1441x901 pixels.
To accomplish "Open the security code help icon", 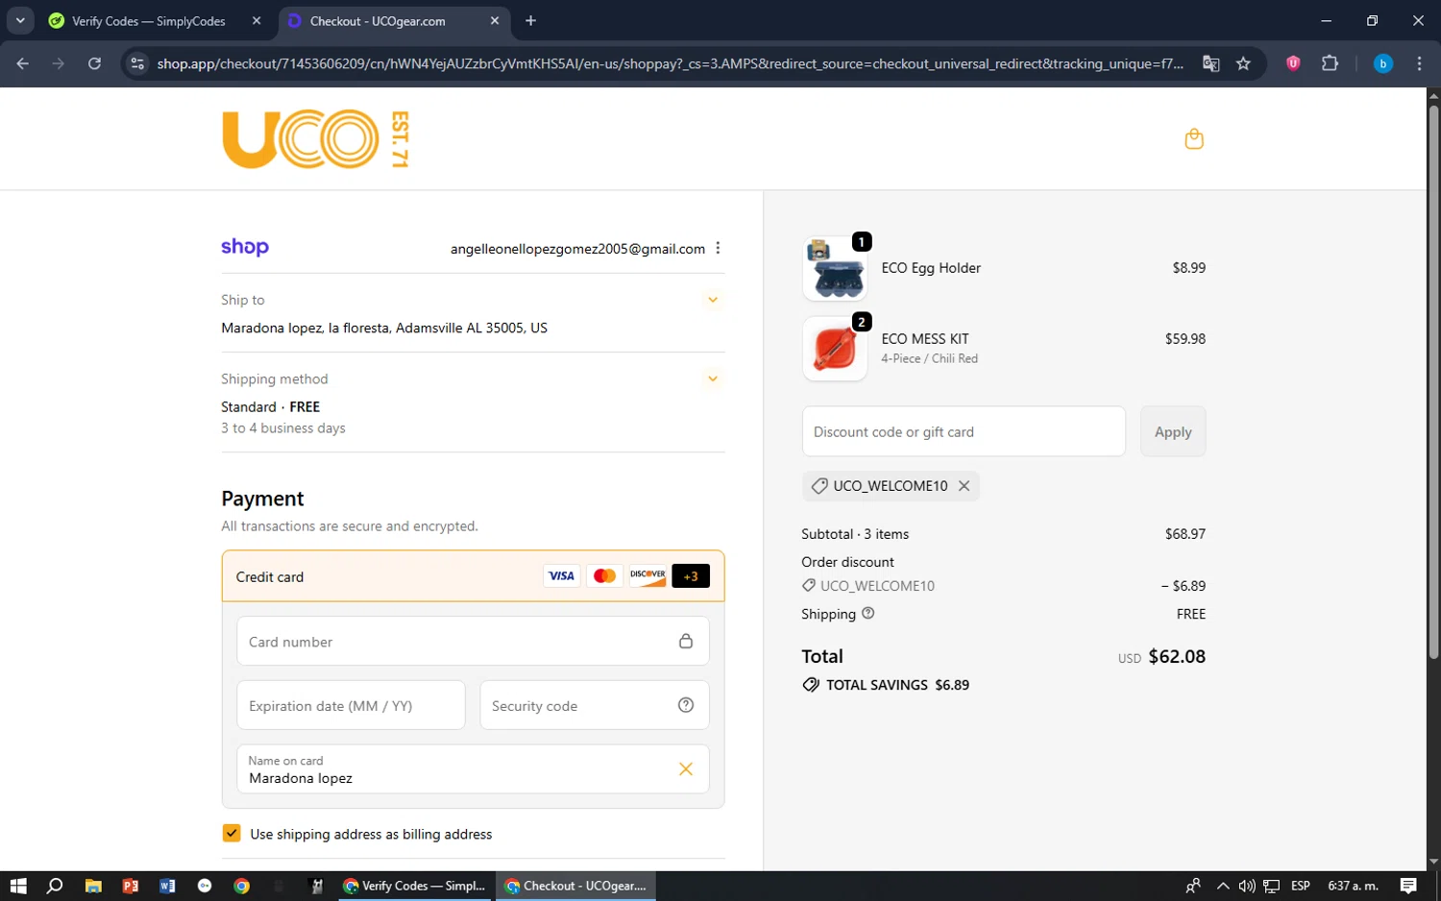I will point(686,705).
